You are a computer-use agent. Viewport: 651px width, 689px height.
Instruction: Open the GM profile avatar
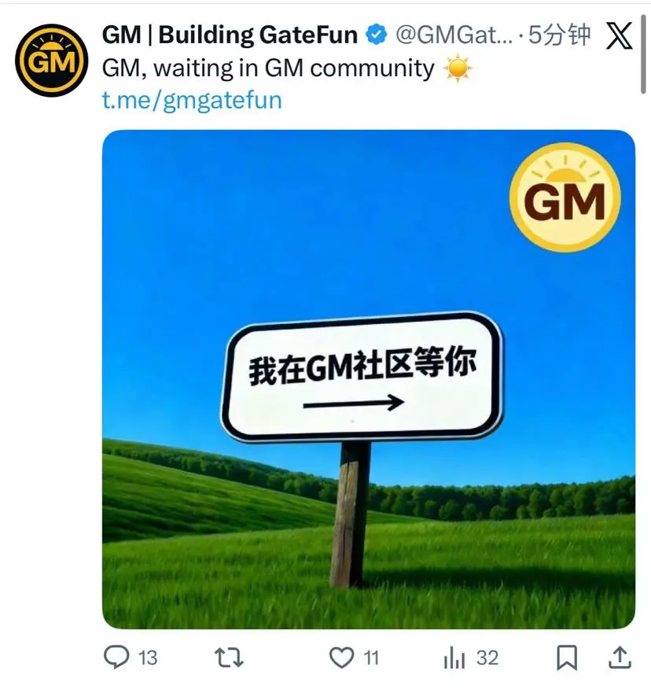(51, 61)
